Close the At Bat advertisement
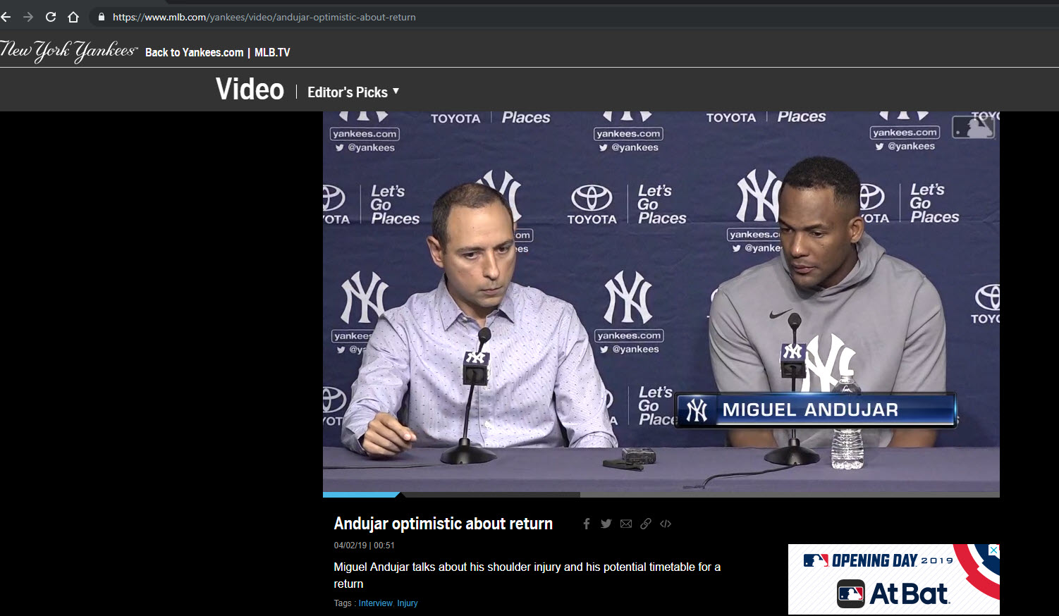The image size is (1059, 616). (993, 550)
